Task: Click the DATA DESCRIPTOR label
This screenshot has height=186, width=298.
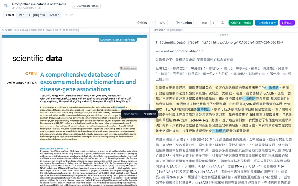Action: click(21, 83)
